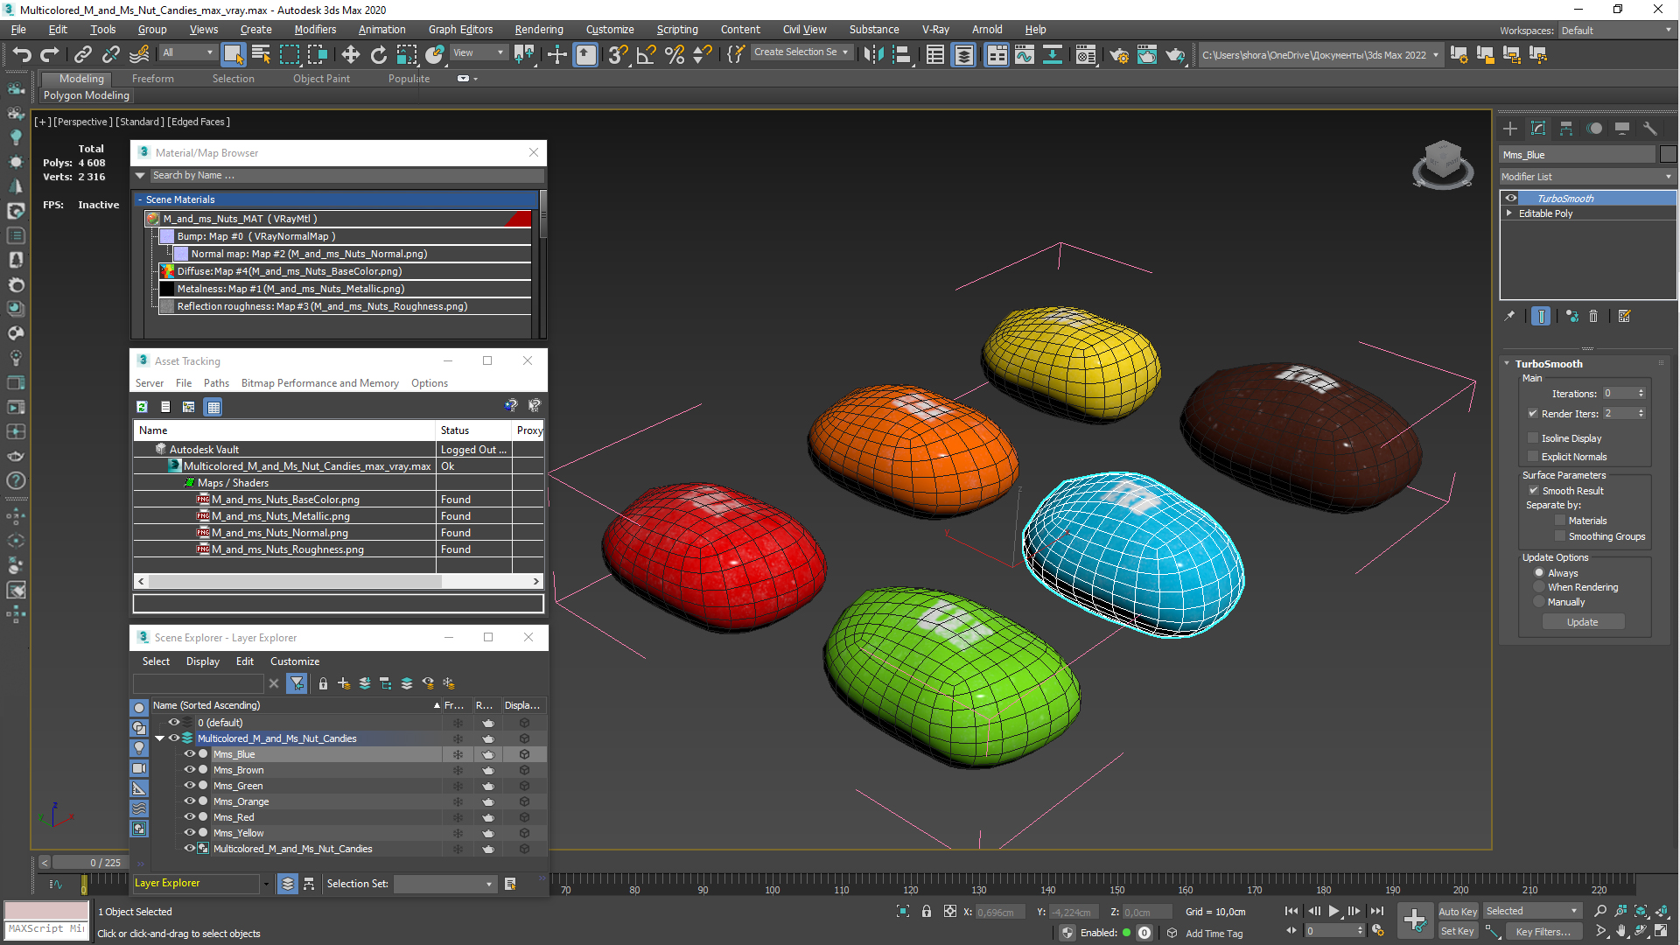
Task: Hide the Mms_Green object eye icon
Action: [189, 786]
